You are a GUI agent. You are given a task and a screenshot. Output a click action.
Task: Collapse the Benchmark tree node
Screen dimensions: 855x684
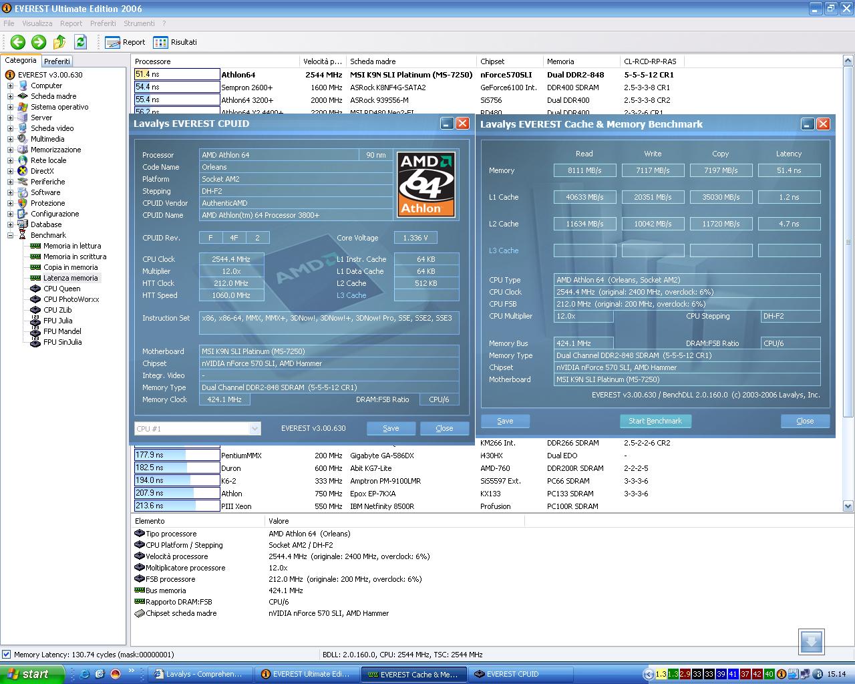[10, 235]
